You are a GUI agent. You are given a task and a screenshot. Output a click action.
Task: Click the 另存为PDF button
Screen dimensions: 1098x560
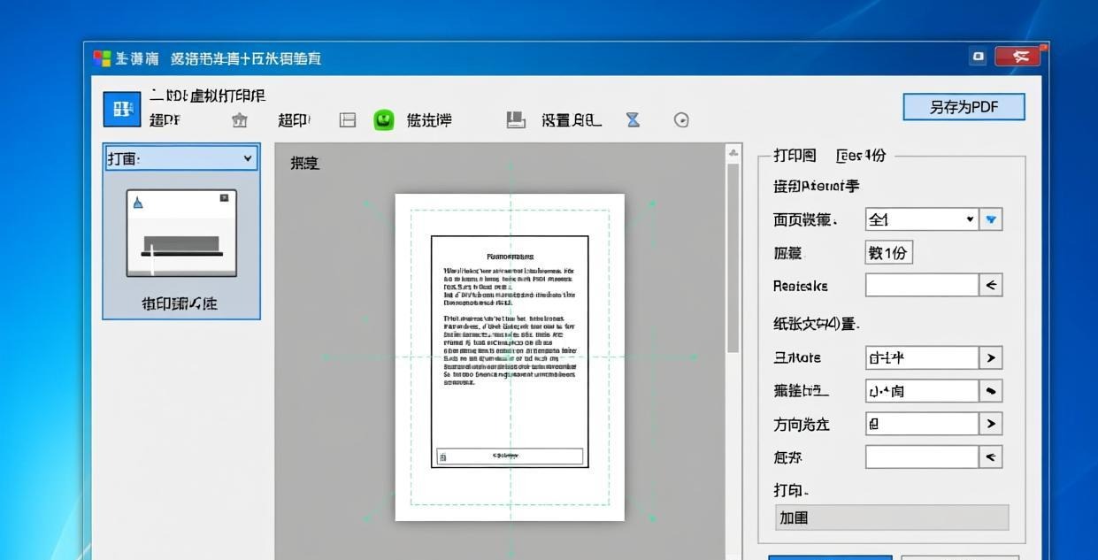pyautogui.click(x=964, y=107)
